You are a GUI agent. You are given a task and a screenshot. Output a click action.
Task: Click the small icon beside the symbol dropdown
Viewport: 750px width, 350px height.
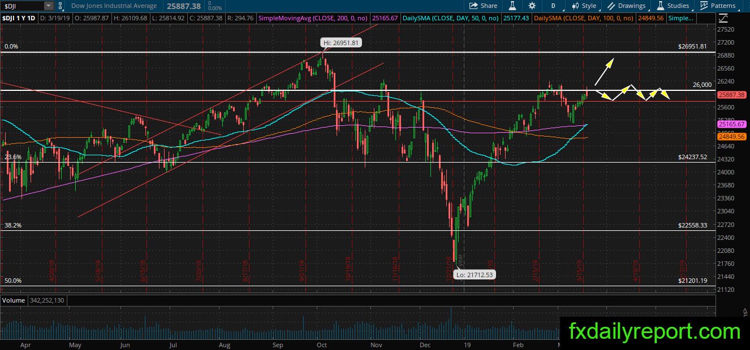pyautogui.click(x=60, y=6)
